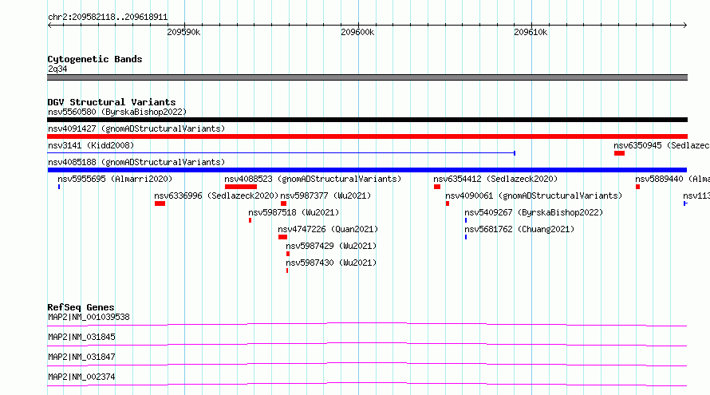Screen dimensions: 710x395
Task: Select variant label nsv5409267 (ByrskaBishop2022)
Action: point(534,212)
